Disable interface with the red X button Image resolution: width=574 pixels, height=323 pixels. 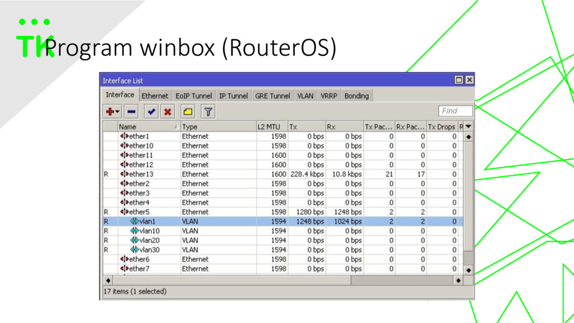tap(168, 112)
